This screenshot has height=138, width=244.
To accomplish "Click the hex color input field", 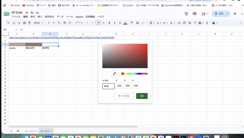I will pyautogui.click(x=109, y=86).
